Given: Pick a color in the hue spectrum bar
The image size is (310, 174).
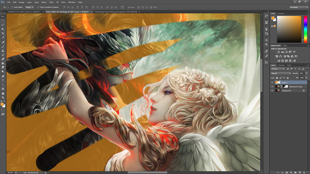Looking at the screenshot, I should (x=305, y=29).
